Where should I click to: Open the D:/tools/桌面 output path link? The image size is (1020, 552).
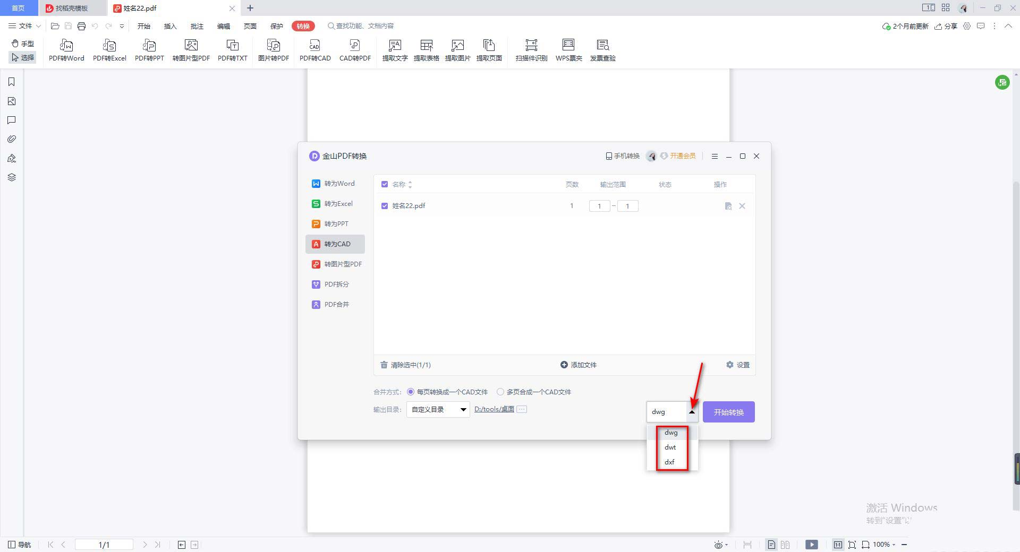coord(494,409)
